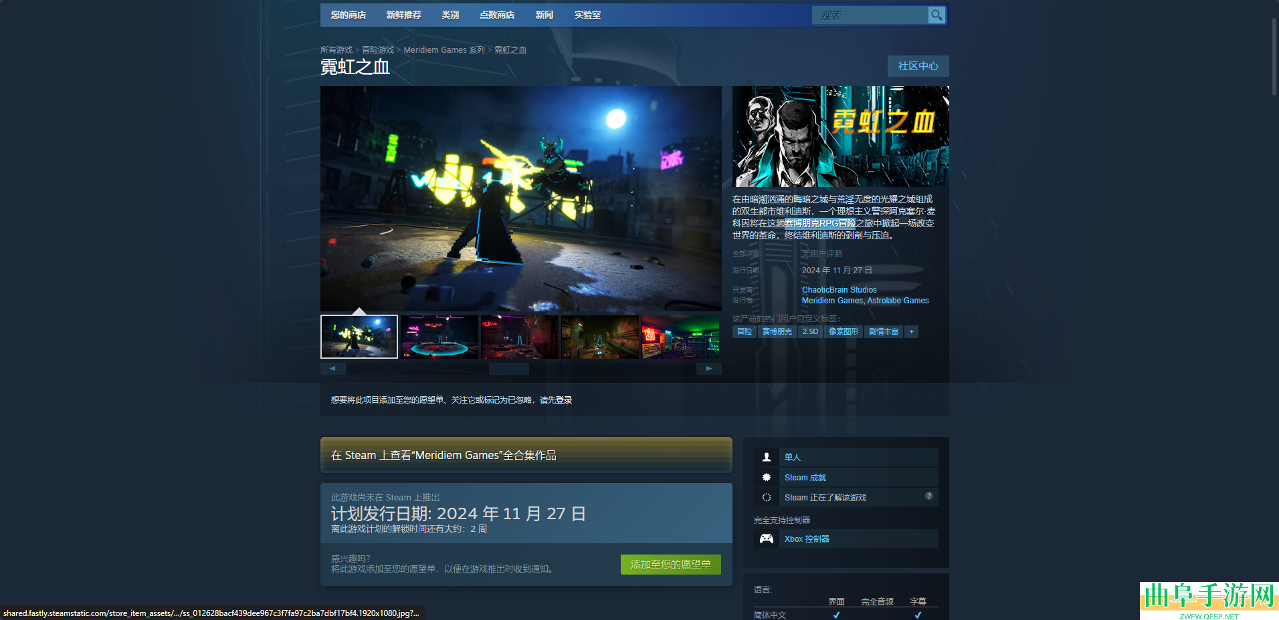The height and width of the screenshot is (620, 1279).
Task: Click the screenshot strip horizontal scrollbar handle
Action: click(508, 369)
